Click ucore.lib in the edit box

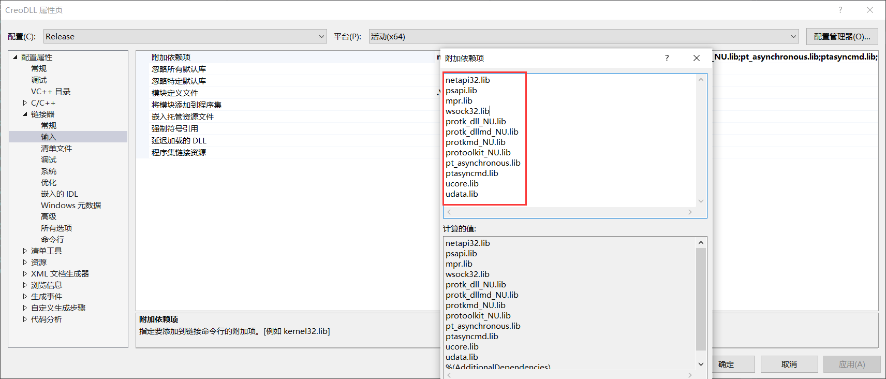click(x=462, y=183)
